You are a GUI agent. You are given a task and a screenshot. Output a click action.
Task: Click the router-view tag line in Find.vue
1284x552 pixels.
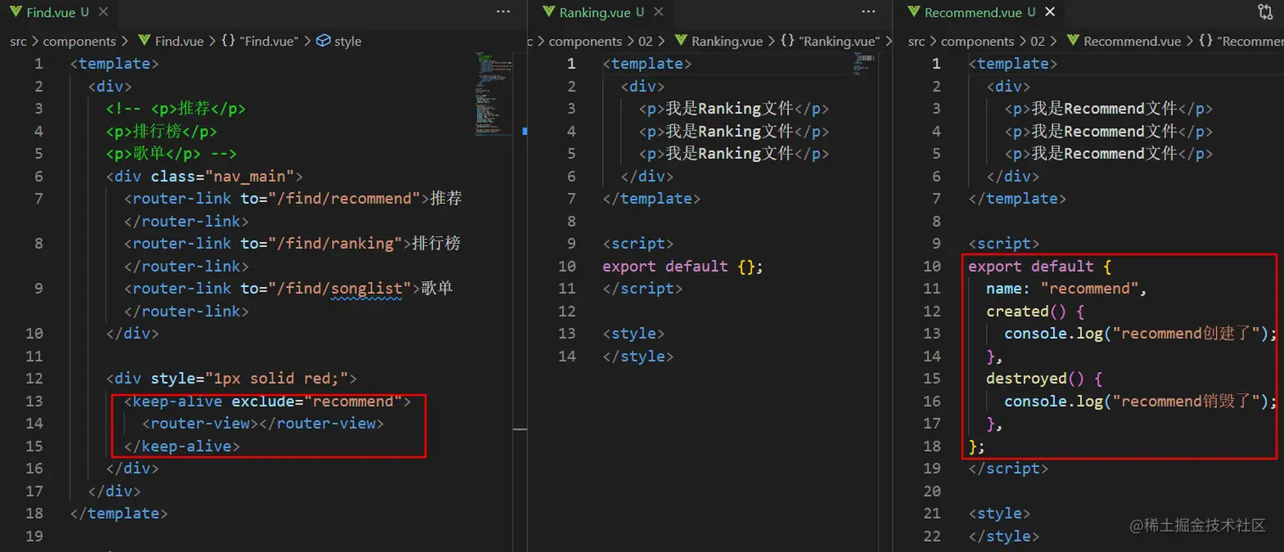(262, 423)
